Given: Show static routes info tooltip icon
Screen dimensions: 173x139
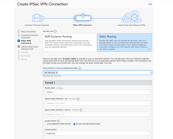Looking at the screenshot, I should (x=80, y=68).
